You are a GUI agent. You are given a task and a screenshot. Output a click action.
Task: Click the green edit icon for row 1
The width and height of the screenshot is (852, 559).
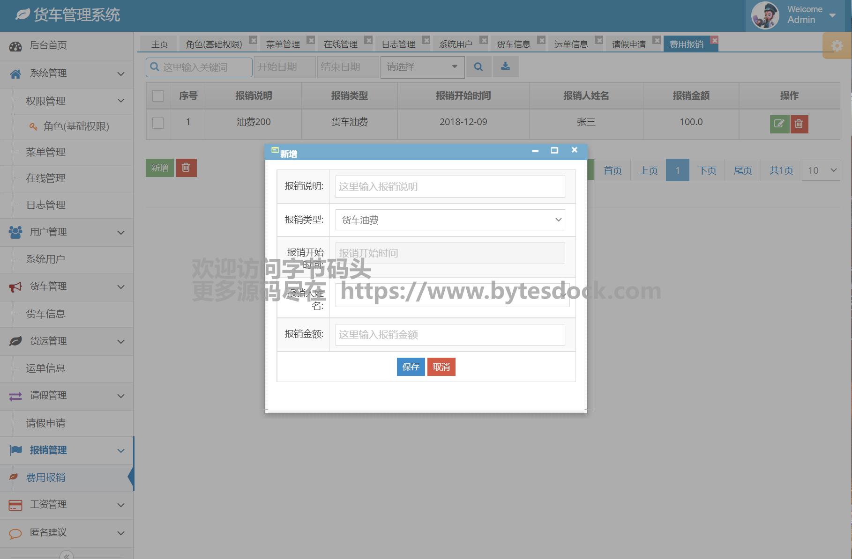pos(779,124)
